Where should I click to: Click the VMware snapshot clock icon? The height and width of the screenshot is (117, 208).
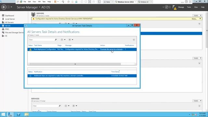tap(69, 2)
